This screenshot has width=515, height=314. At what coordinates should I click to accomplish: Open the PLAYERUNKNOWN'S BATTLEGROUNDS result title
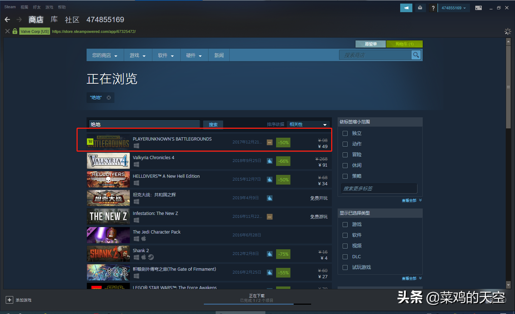point(172,139)
